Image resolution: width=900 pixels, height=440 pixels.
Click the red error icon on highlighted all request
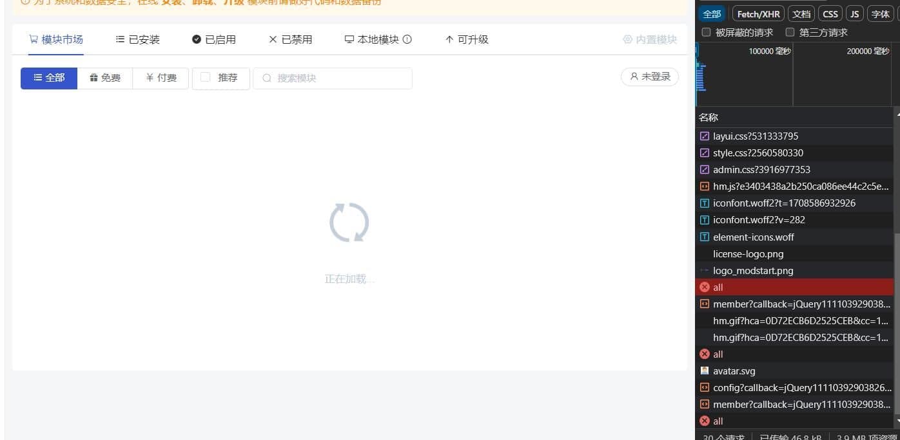(x=705, y=288)
